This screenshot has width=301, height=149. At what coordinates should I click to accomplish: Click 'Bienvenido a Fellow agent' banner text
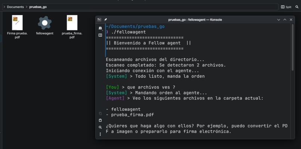pos(147,43)
